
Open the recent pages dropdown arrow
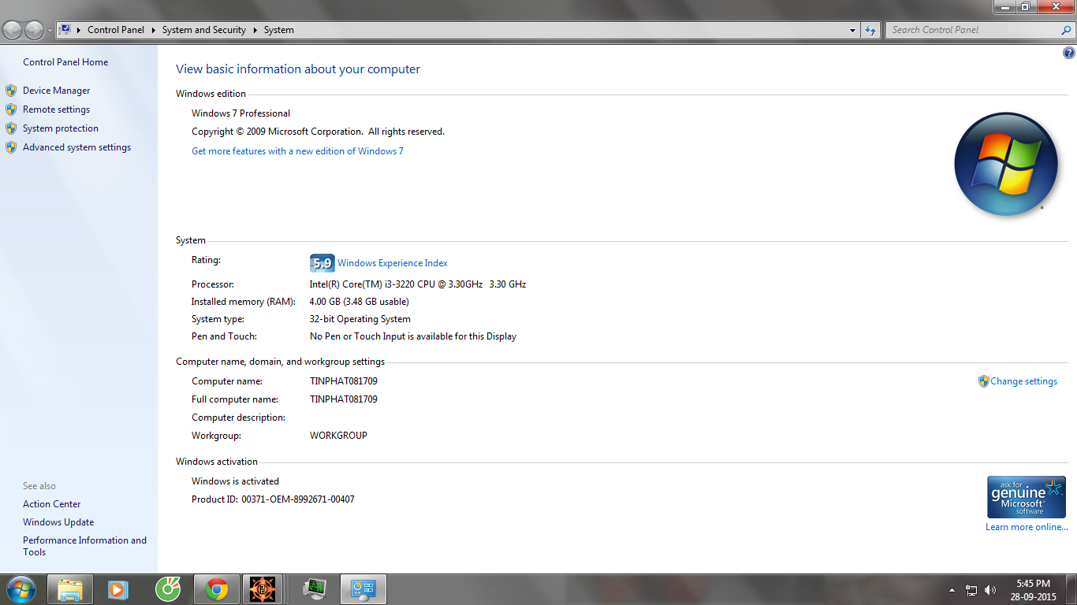coord(50,31)
